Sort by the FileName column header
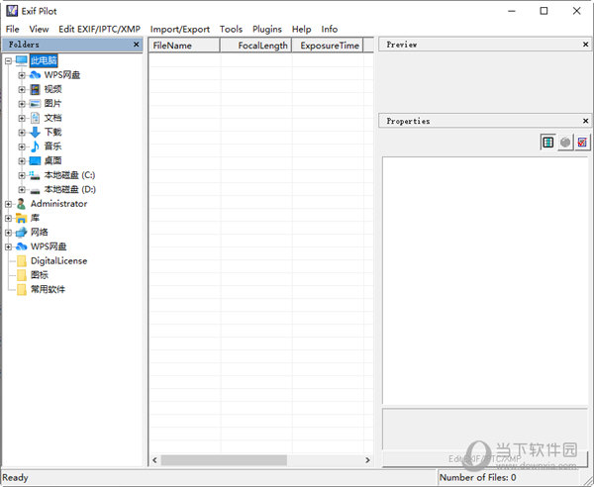594x487 pixels. coord(183,46)
